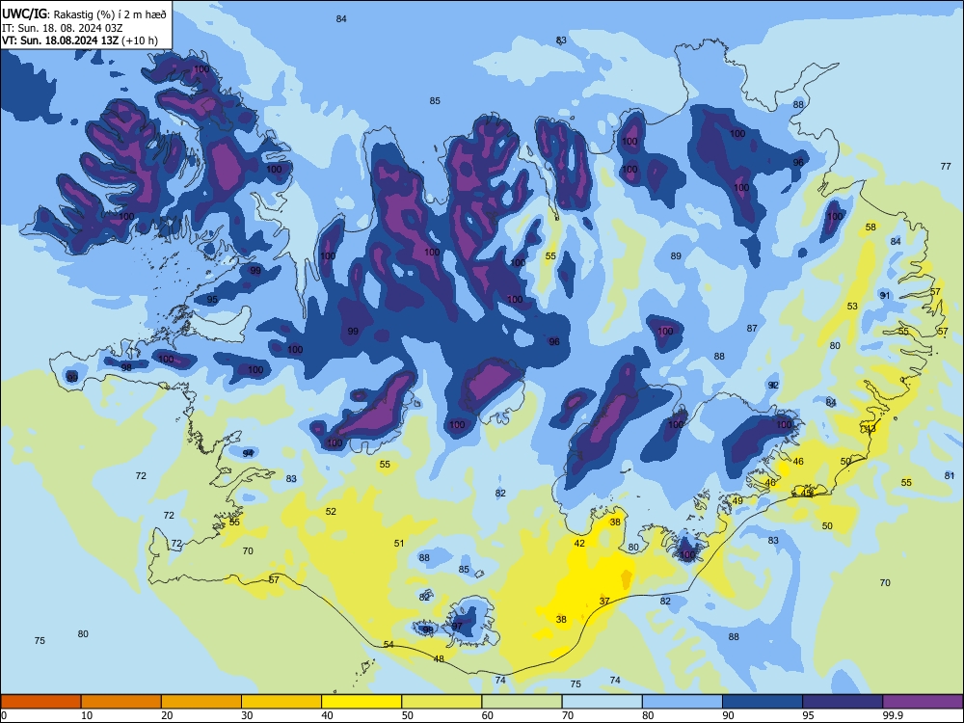Click the map value '58'
This screenshot has height=723, width=964.
tap(870, 228)
